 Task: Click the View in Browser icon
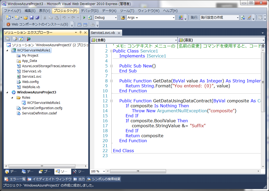90,18
